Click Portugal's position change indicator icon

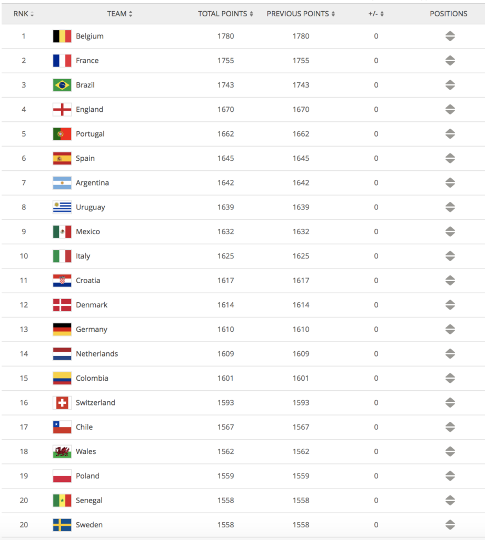click(450, 134)
